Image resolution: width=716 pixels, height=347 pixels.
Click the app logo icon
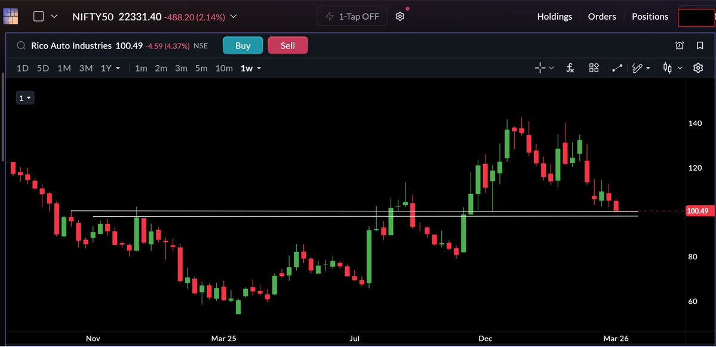point(10,17)
